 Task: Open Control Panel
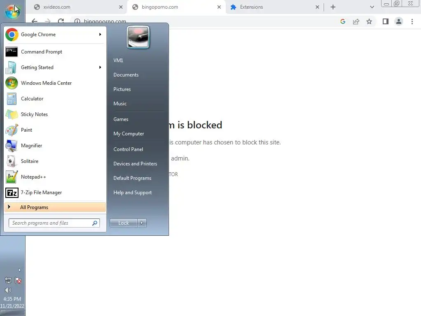[x=128, y=149]
